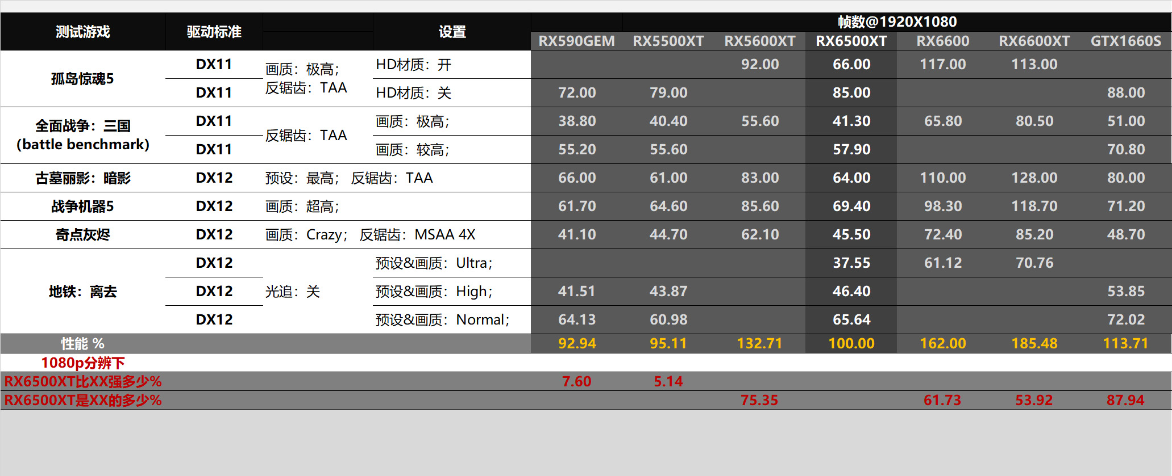Click the 48.70 GTX1660S value
The width and height of the screenshot is (1172, 476).
[x=1126, y=234]
